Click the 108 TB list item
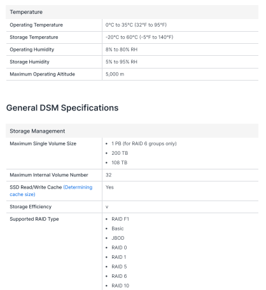 click(x=120, y=162)
